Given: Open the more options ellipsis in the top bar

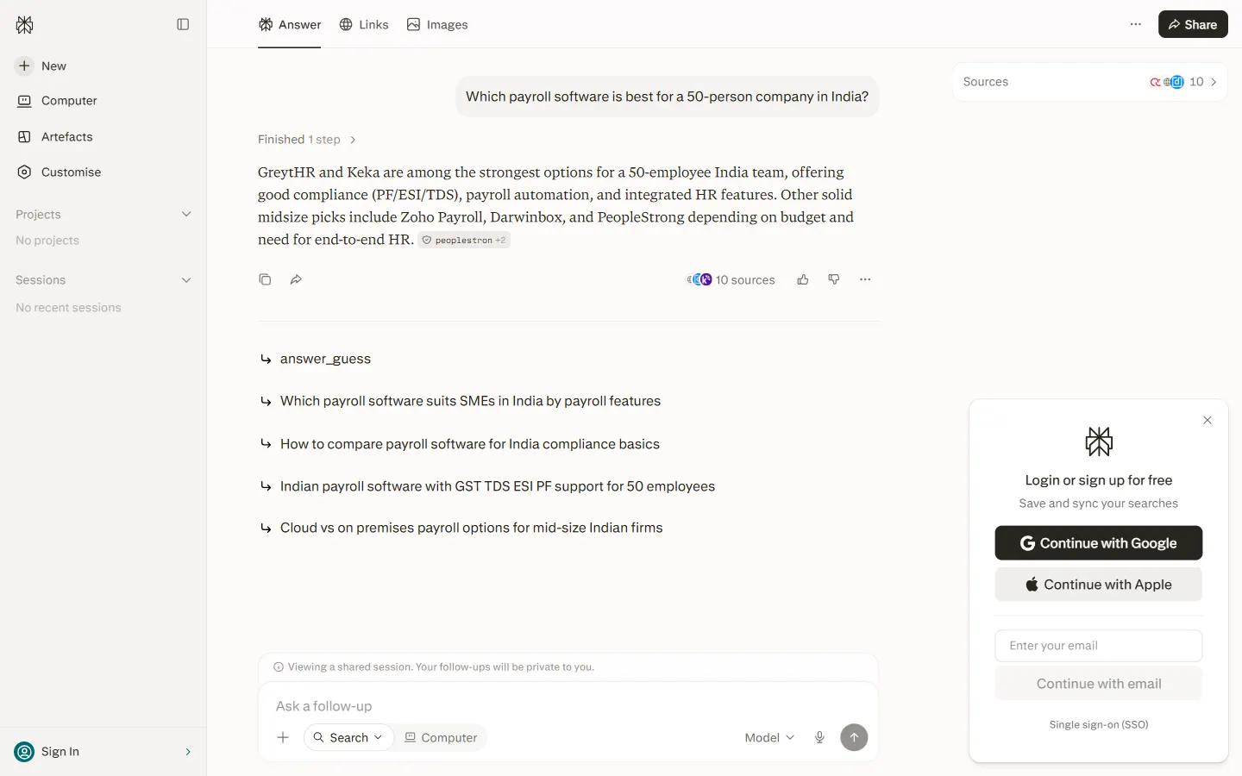Looking at the screenshot, I should coord(1136,24).
